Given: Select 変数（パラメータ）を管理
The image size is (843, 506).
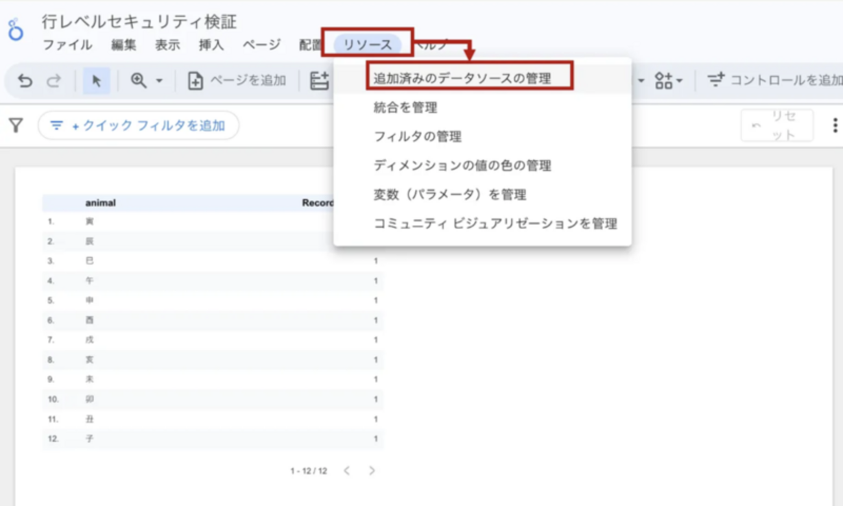Looking at the screenshot, I should (482, 195).
